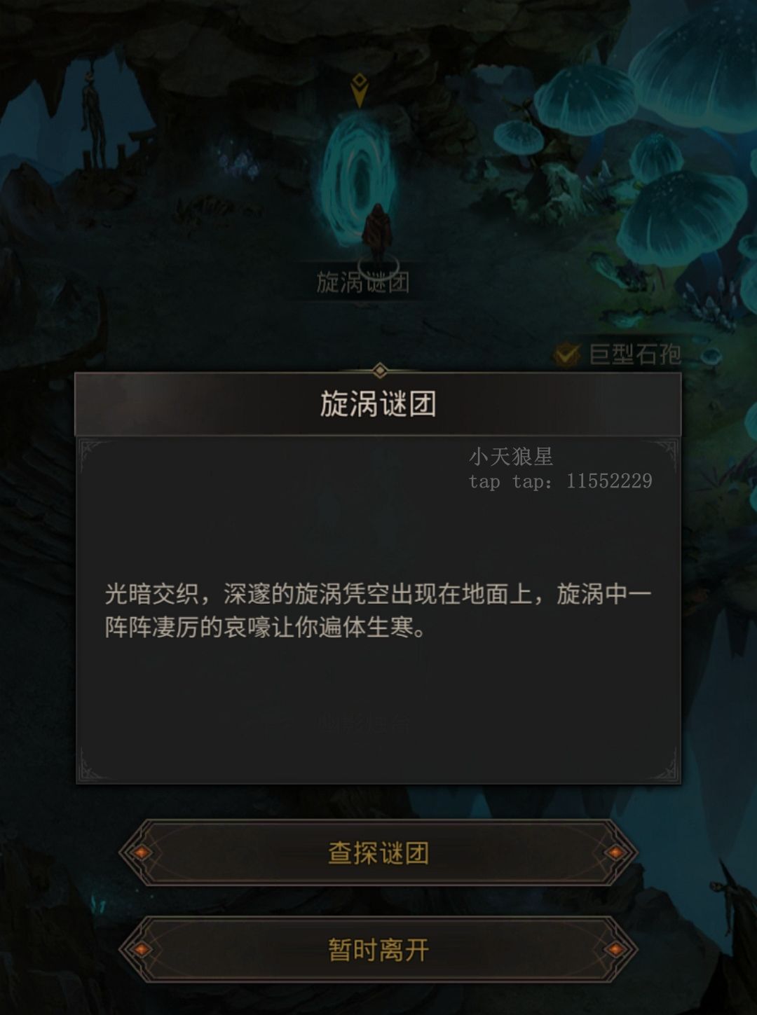Click the 小天狼星 watermark text
This screenshot has height=1015, width=757.
[511, 457]
